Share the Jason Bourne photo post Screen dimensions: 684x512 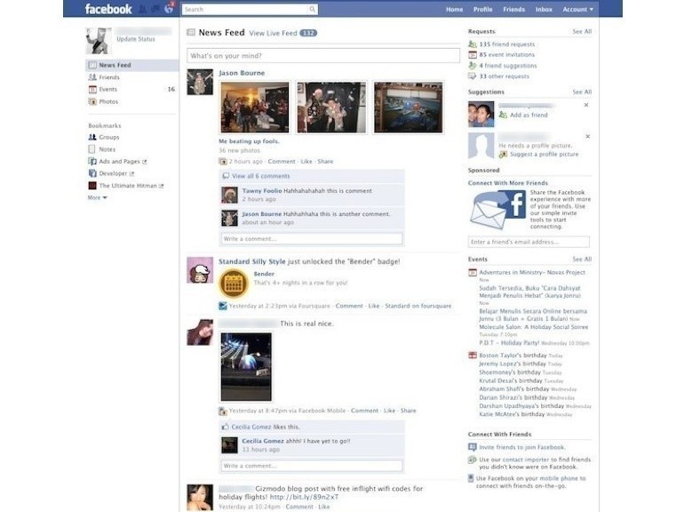pos(325,162)
